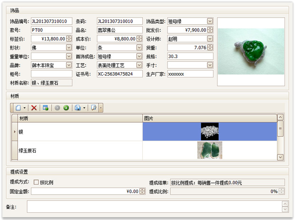Click the 证书号 field
This screenshot has width=295, height=220.
(119, 74)
